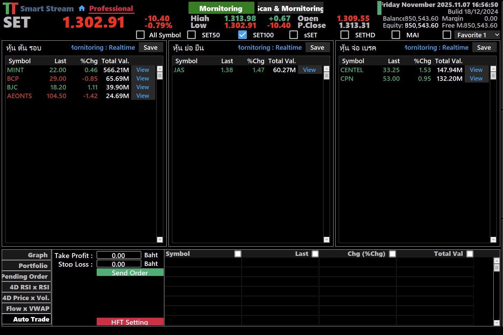
Task: Click View for the MINT row
Action: [143, 70]
